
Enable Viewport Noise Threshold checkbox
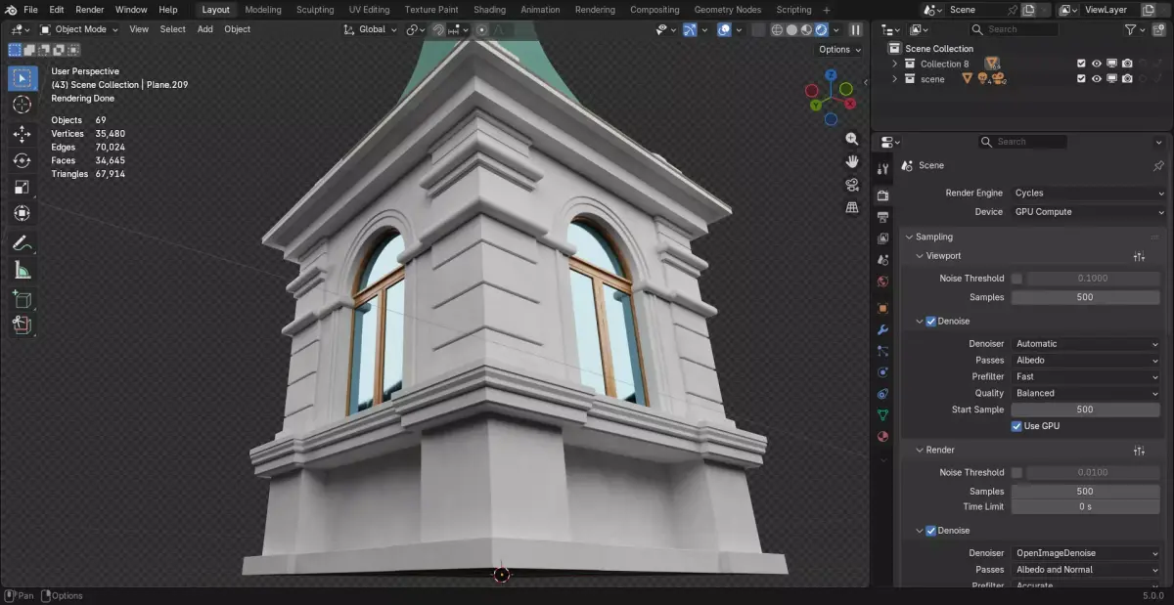click(1016, 279)
